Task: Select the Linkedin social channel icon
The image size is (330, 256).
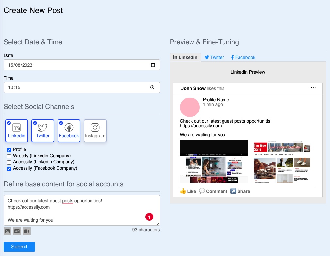Action: click(16, 130)
